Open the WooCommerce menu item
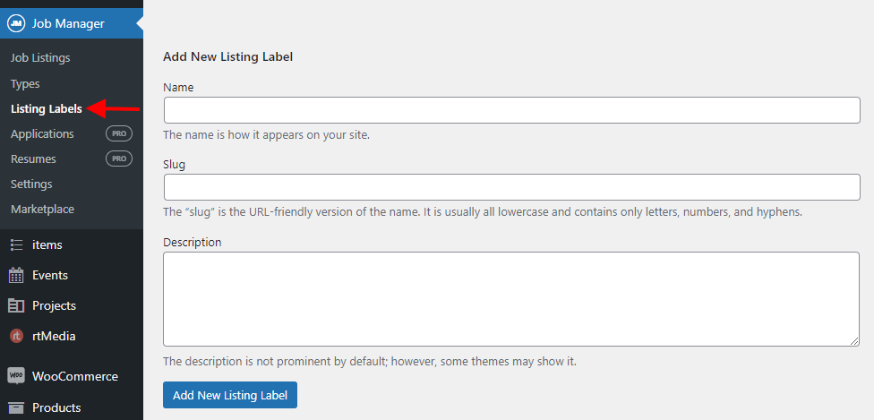This screenshot has width=874, height=420. 74,376
